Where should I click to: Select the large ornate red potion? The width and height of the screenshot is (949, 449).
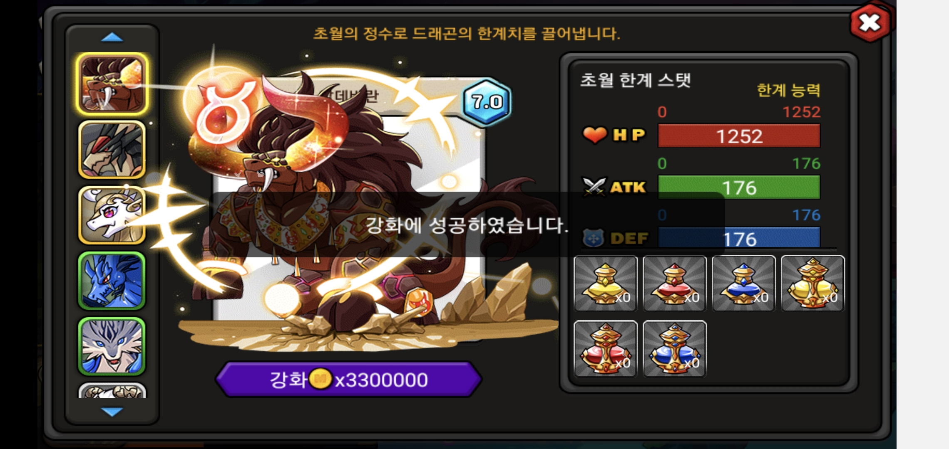(606, 349)
